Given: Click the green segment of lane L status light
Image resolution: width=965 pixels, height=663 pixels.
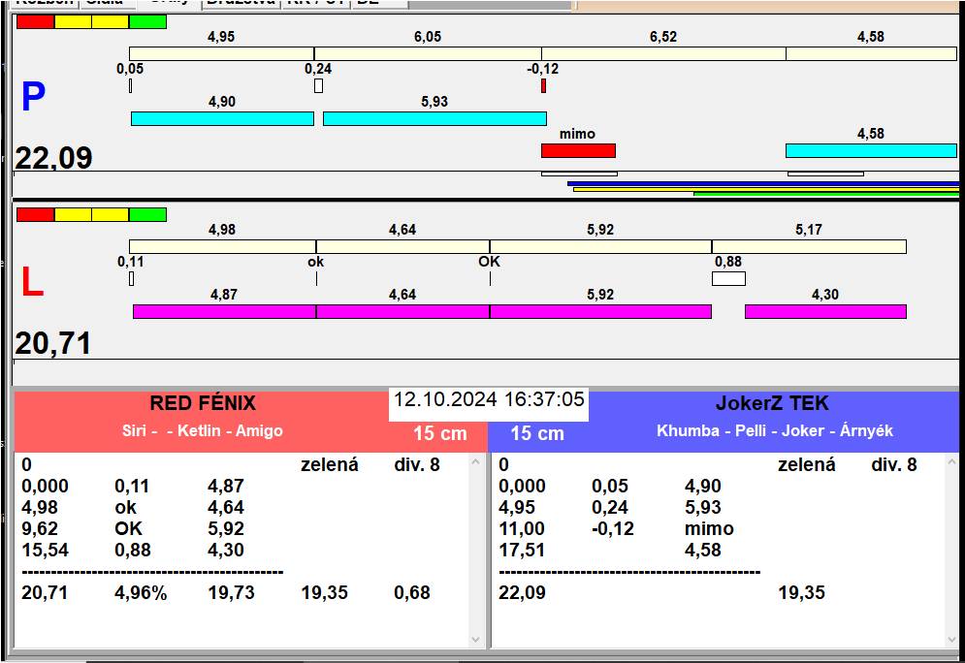Looking at the screenshot, I should pyautogui.click(x=147, y=214).
